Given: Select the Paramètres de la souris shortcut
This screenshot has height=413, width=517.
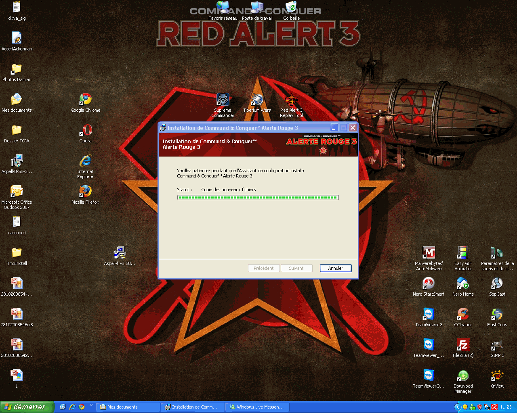Looking at the screenshot, I should pyautogui.click(x=497, y=259).
